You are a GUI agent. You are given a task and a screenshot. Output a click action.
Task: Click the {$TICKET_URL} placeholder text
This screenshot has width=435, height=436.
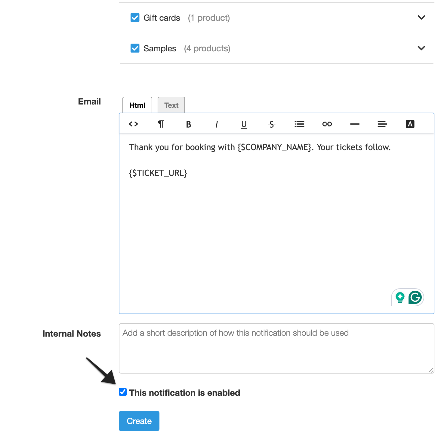click(158, 173)
